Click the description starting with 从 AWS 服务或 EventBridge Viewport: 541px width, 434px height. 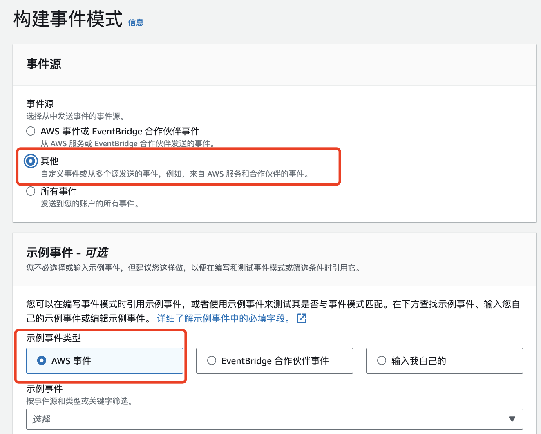coord(128,143)
